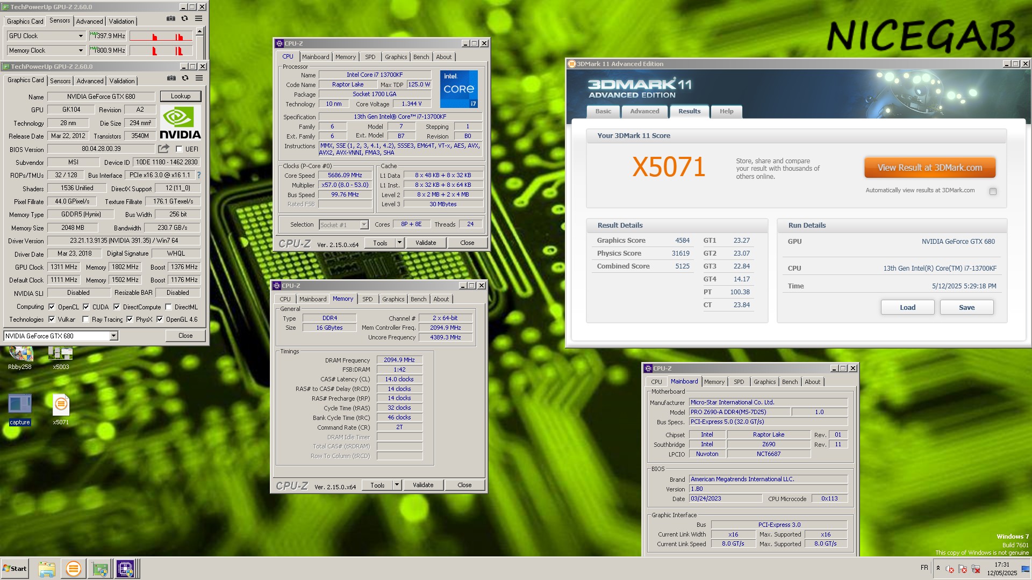Screen dimensions: 1032x580
Task: Open hamburger menu in GPU-Z main window
Action: tap(199, 78)
